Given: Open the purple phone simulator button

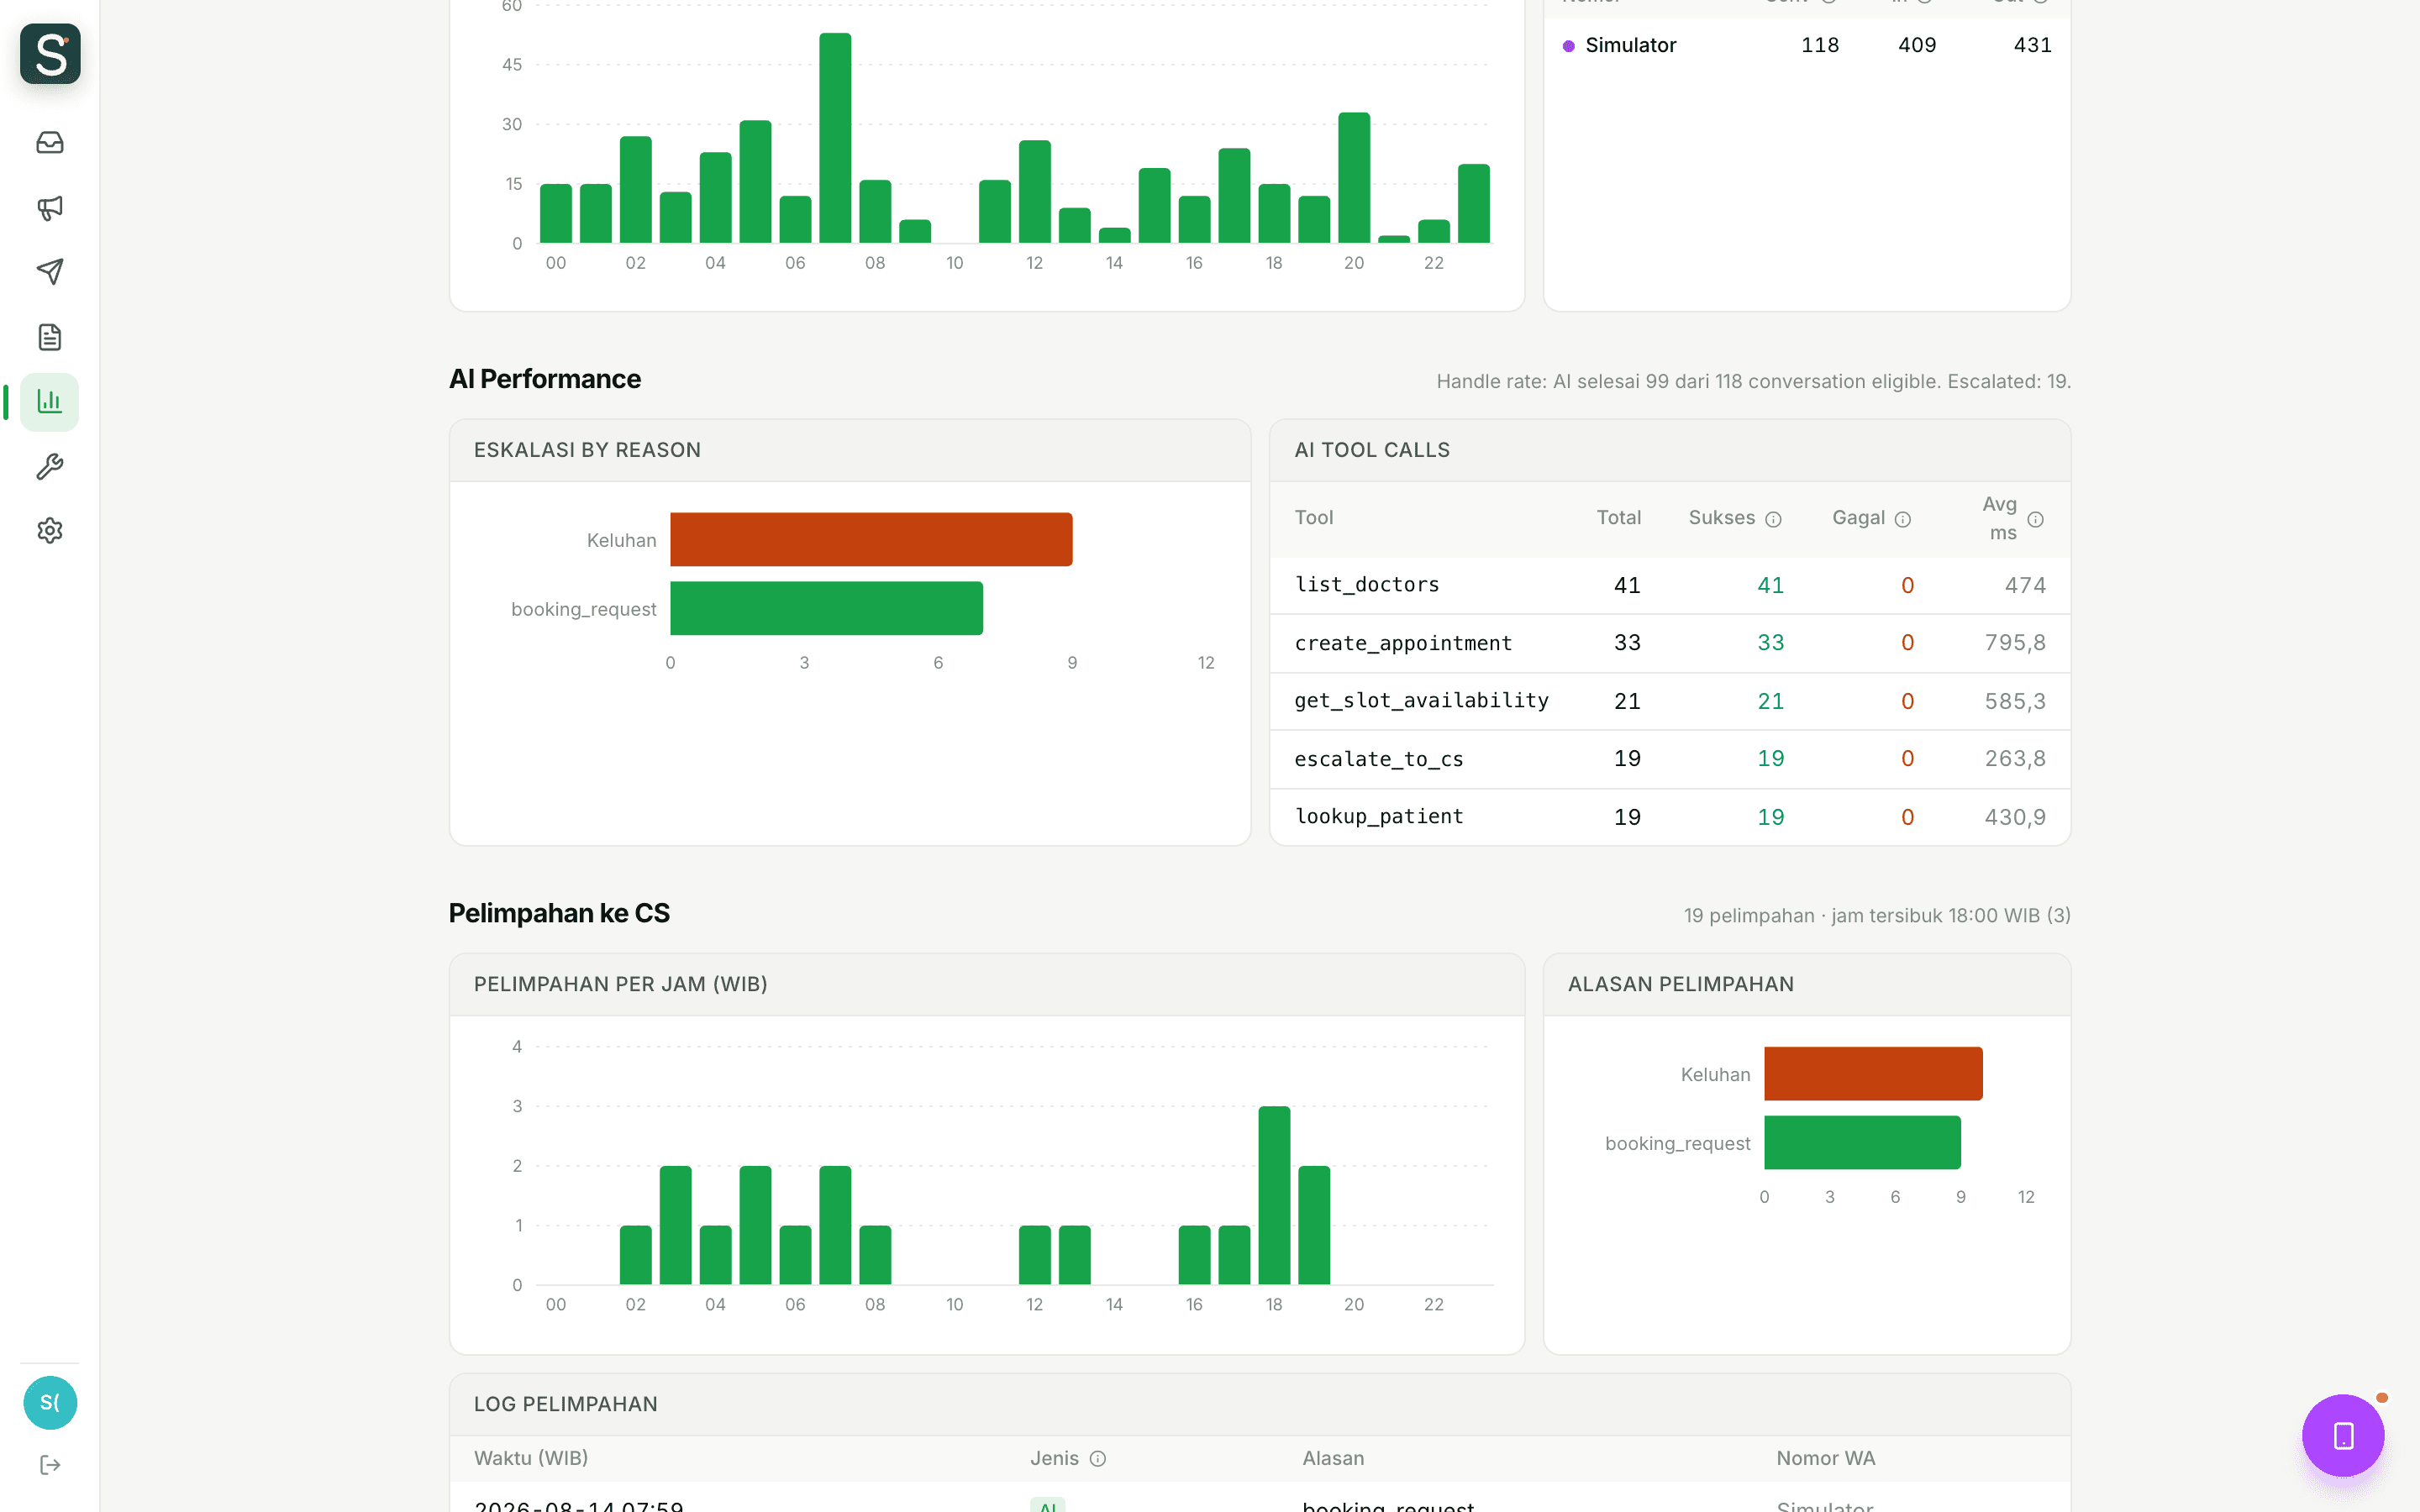Looking at the screenshot, I should [2343, 1435].
